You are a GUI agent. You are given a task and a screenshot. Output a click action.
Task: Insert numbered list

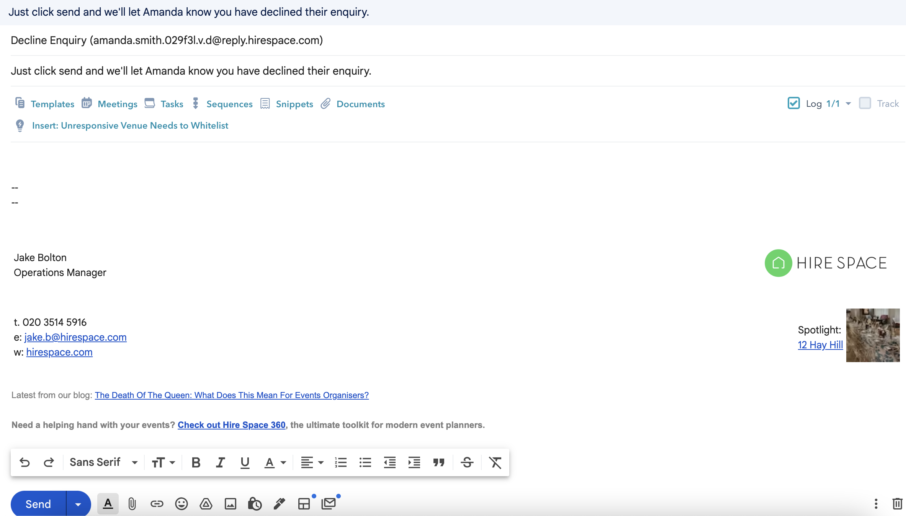click(341, 462)
